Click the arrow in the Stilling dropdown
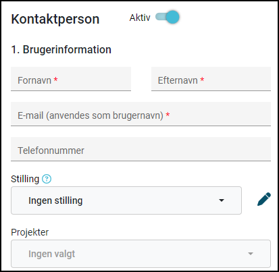279x272 pixels. click(x=222, y=200)
